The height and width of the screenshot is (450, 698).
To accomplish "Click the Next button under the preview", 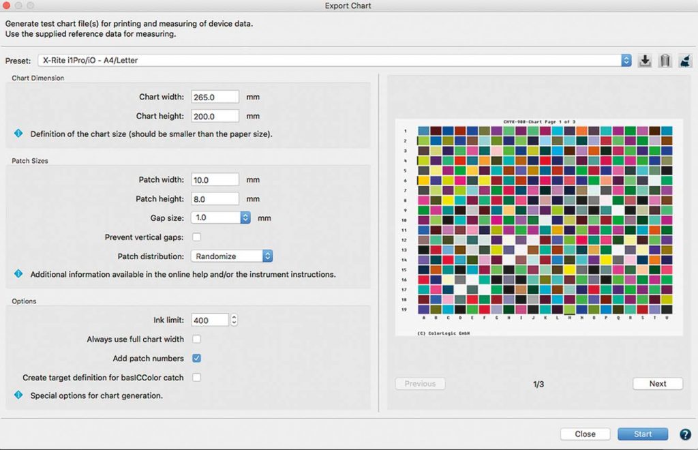I will [x=657, y=383].
